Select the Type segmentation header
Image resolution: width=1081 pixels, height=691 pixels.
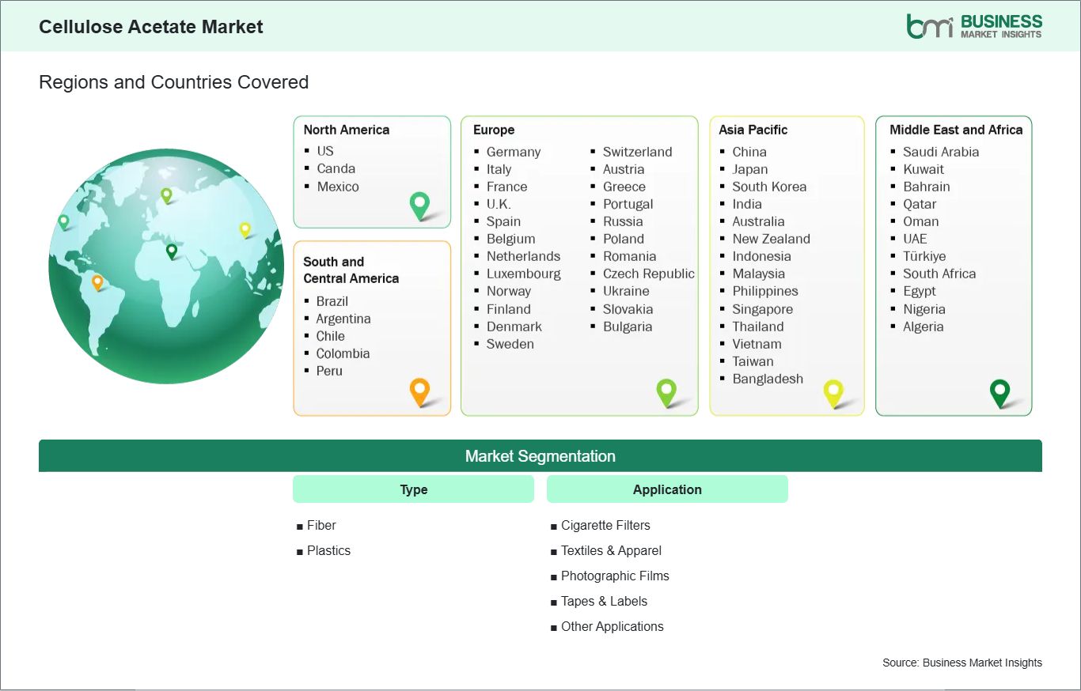coord(413,489)
